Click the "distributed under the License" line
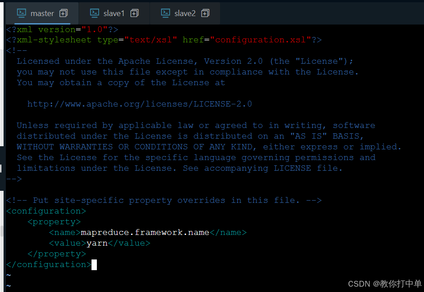Viewport: 424px width, 292px height. coord(191,136)
